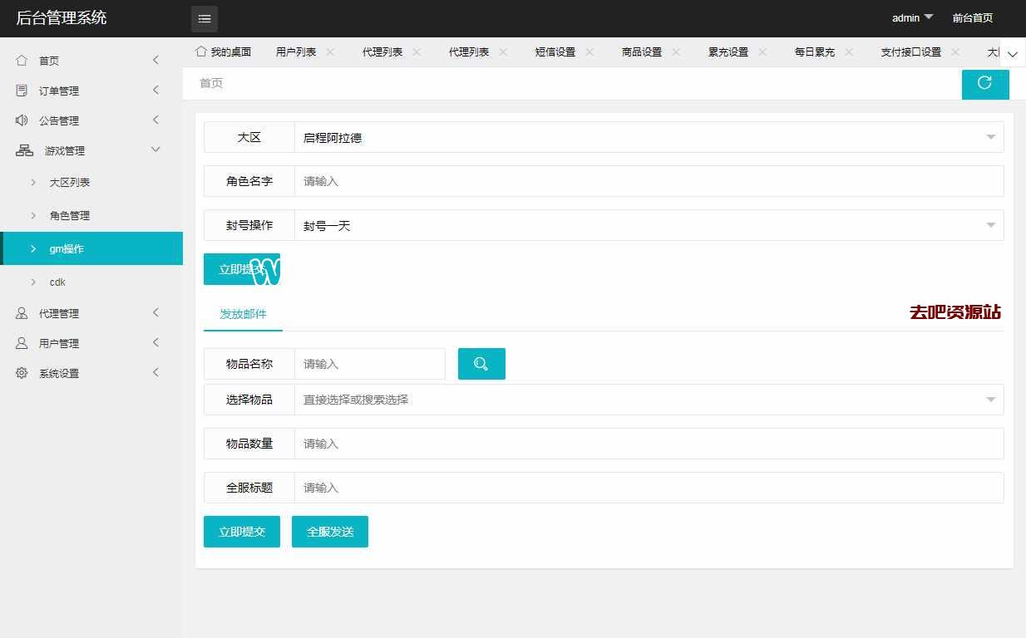Open the admin user dropdown

point(912,17)
